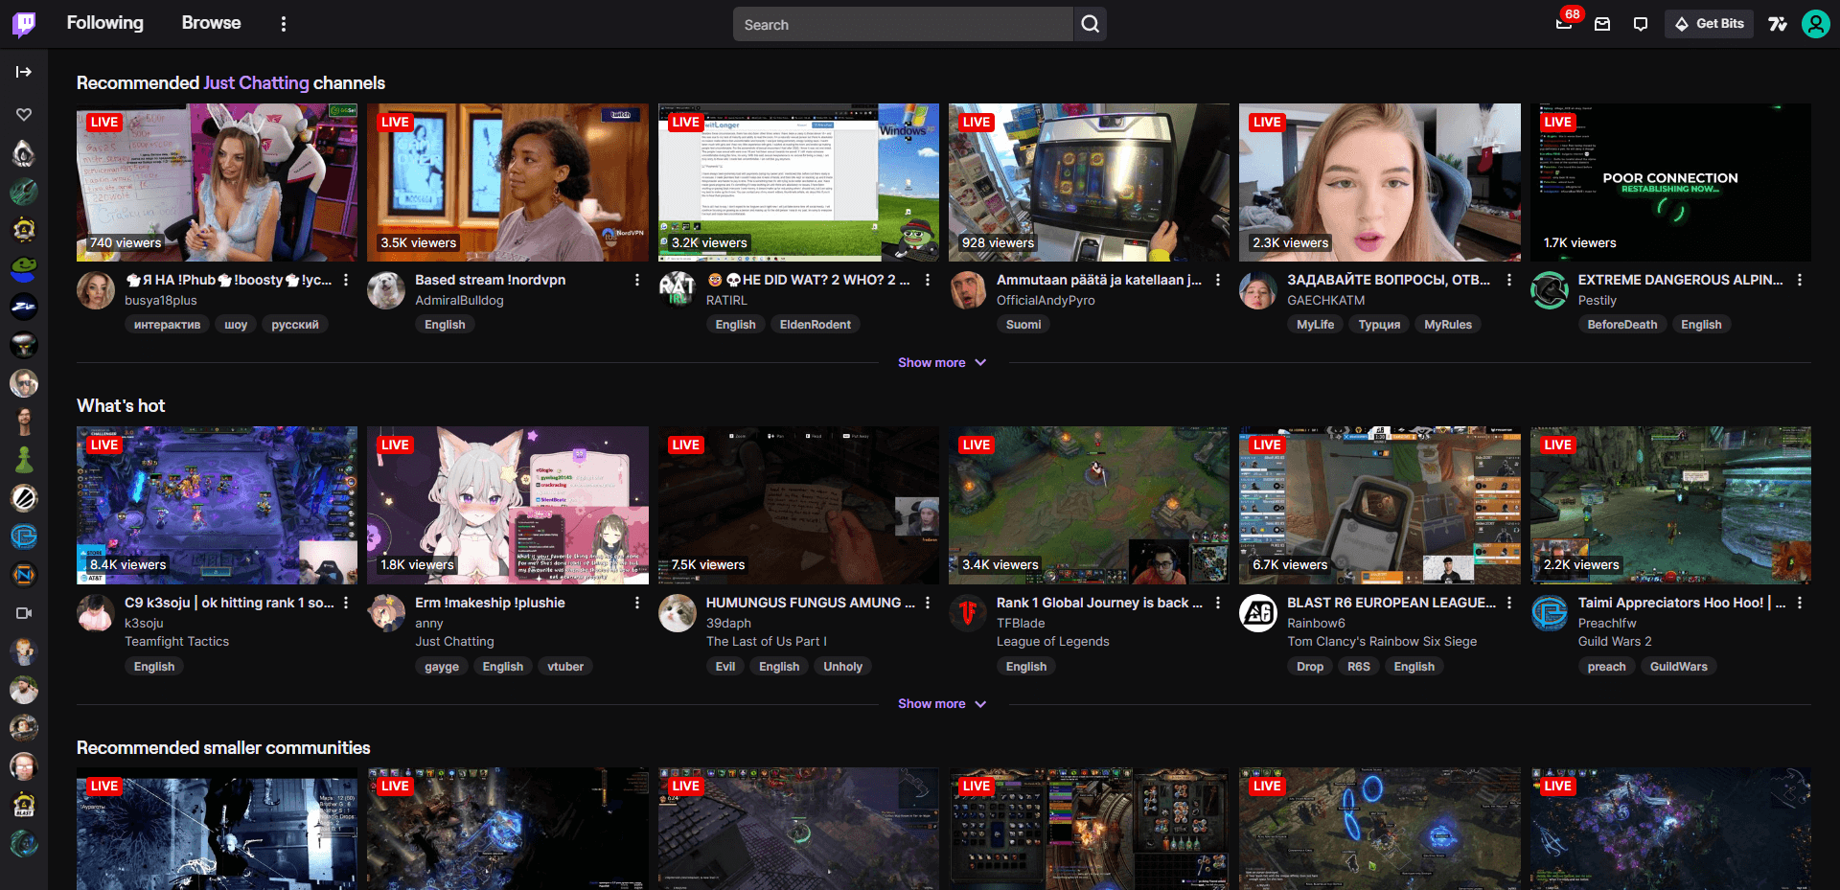Click the Suomi tag
The height and width of the screenshot is (890, 1840).
point(1023,325)
